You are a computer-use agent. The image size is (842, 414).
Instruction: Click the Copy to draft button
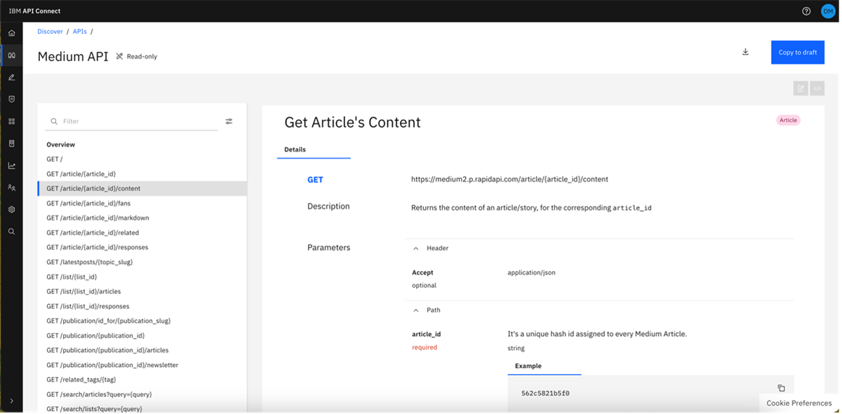798,53
